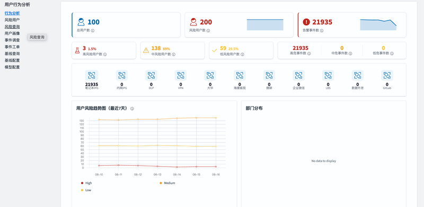Click the high-risk event count 21935 above 高危事件数
This screenshot has width=424, height=207.
[x=301, y=48]
